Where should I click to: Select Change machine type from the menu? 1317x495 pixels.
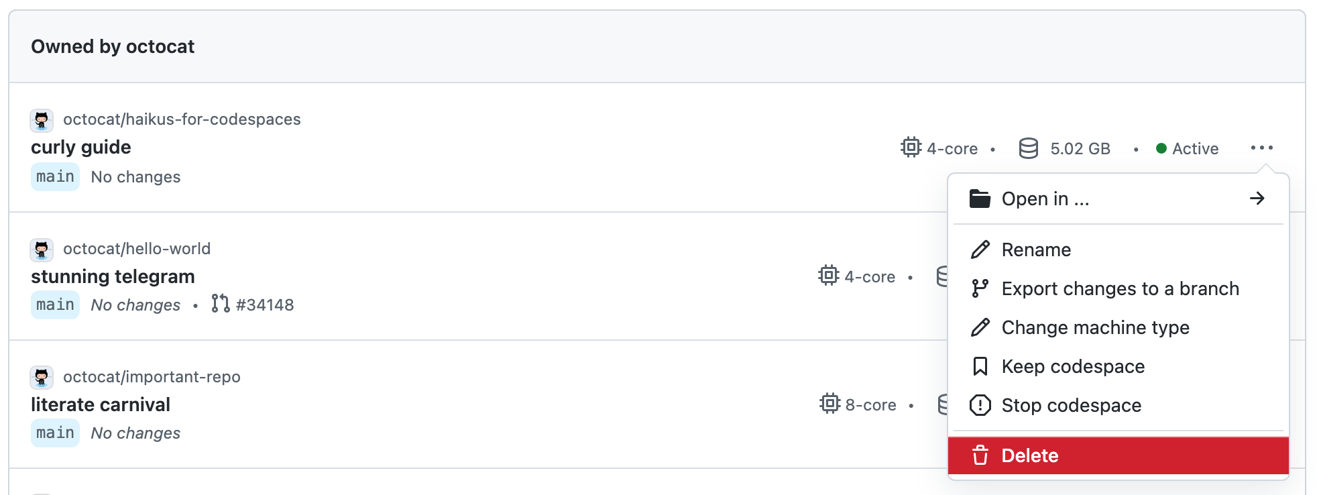point(1095,327)
